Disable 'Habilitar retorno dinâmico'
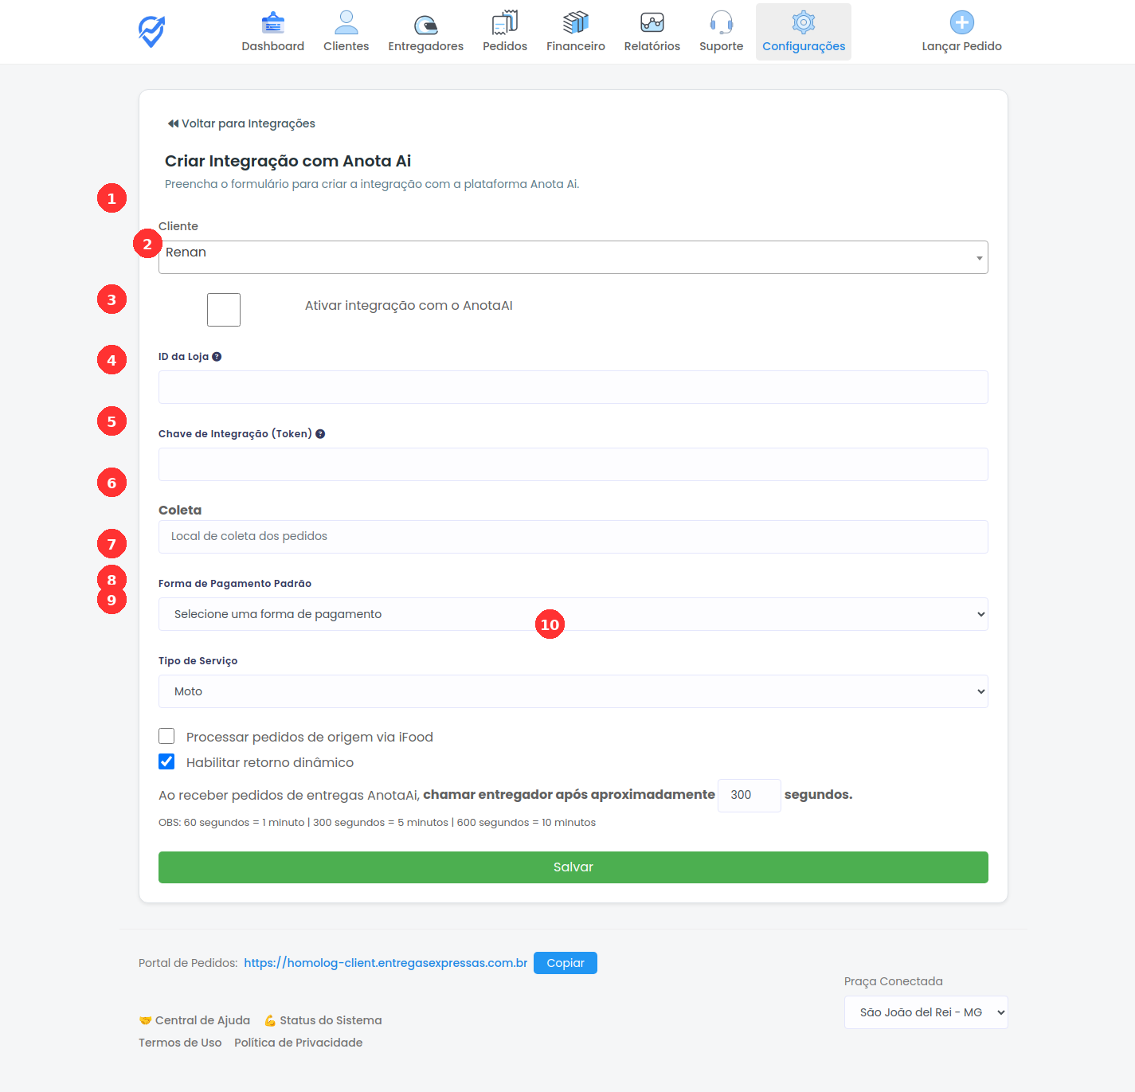Screen dimensions: 1135x1092 pos(166,761)
